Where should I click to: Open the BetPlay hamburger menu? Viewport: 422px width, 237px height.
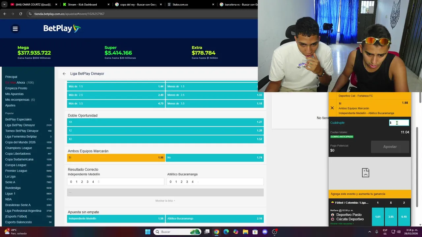[x=15, y=29]
